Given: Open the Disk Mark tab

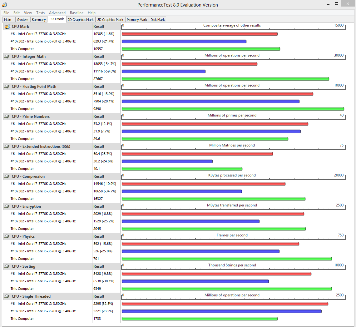Looking at the screenshot, I should 158,20.
